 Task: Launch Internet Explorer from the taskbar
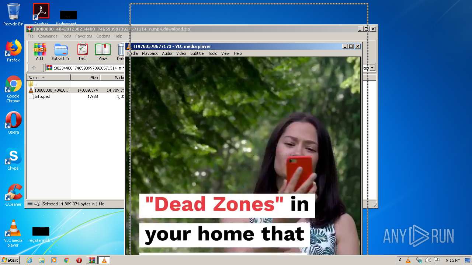click(x=29, y=260)
